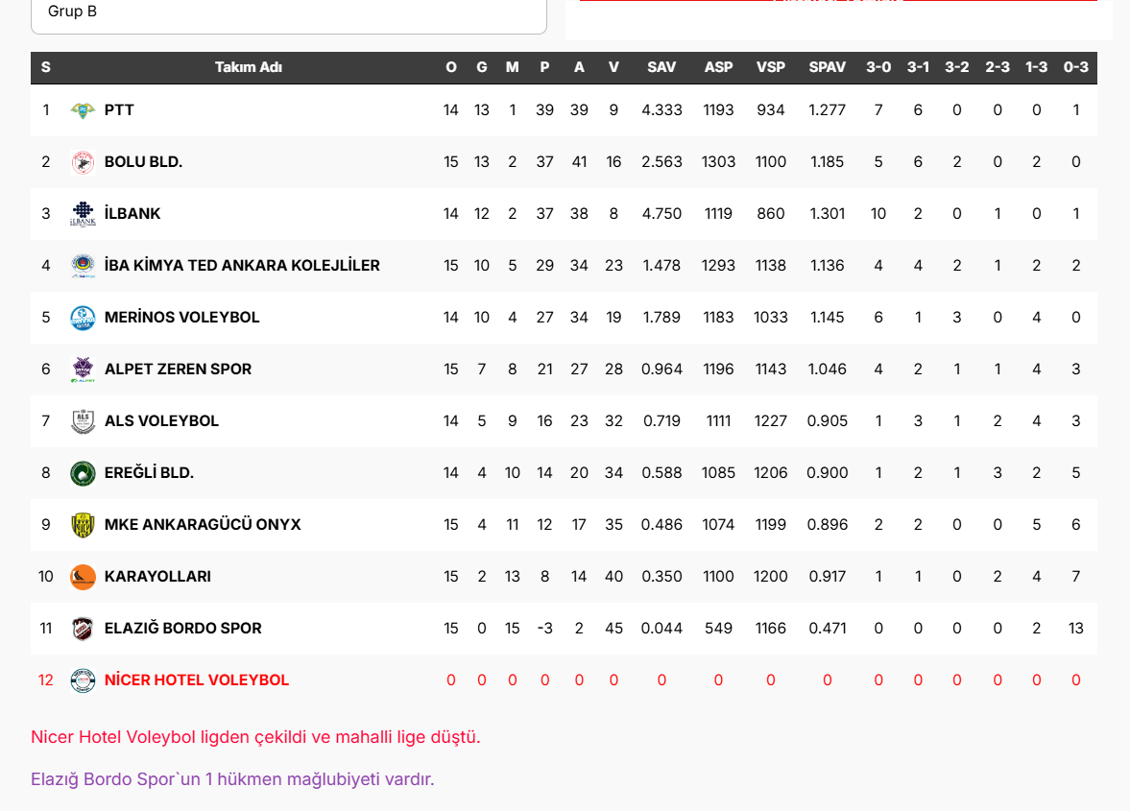
Task: Click the Karayolları team logo
Action: click(x=83, y=577)
